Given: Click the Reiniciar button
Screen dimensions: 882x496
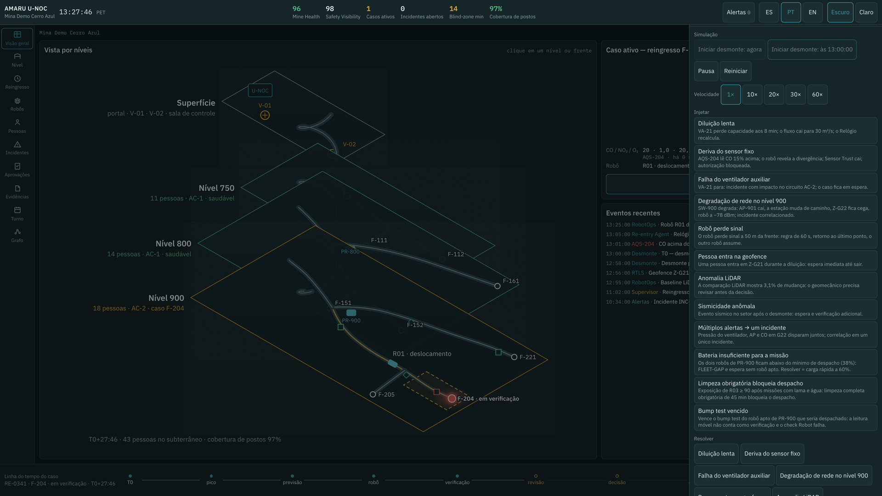Looking at the screenshot, I should tap(735, 71).
